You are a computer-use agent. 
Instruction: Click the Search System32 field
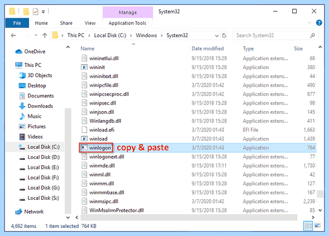[275, 36]
